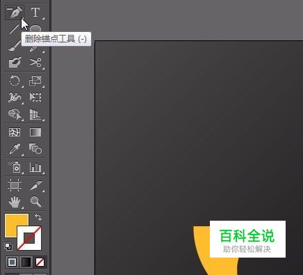Click the tooltip text '删除锚点工具 (-)'
303x275 pixels.
[56, 39]
